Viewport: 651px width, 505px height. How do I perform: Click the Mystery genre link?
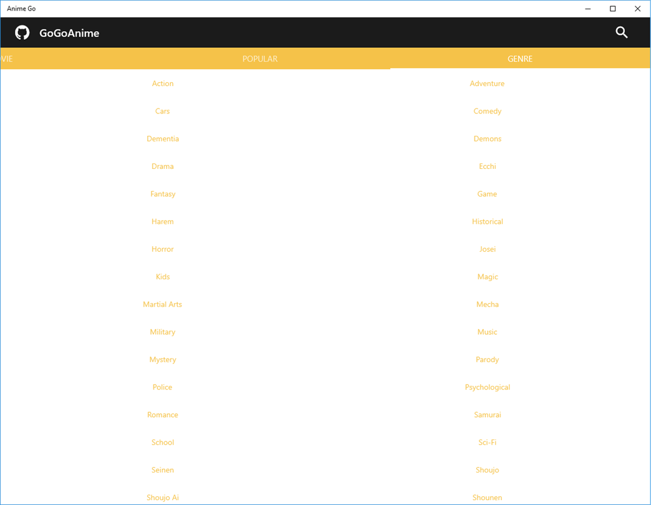163,360
